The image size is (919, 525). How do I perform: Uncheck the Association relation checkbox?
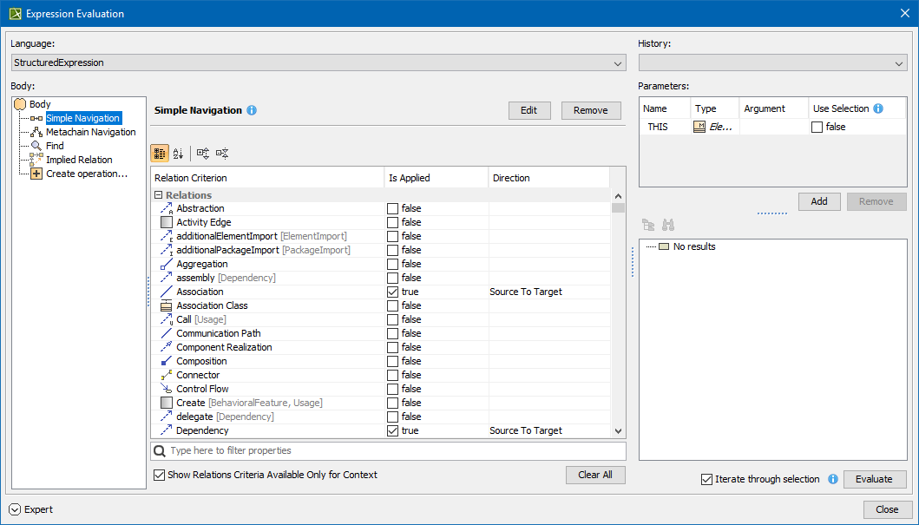click(393, 292)
